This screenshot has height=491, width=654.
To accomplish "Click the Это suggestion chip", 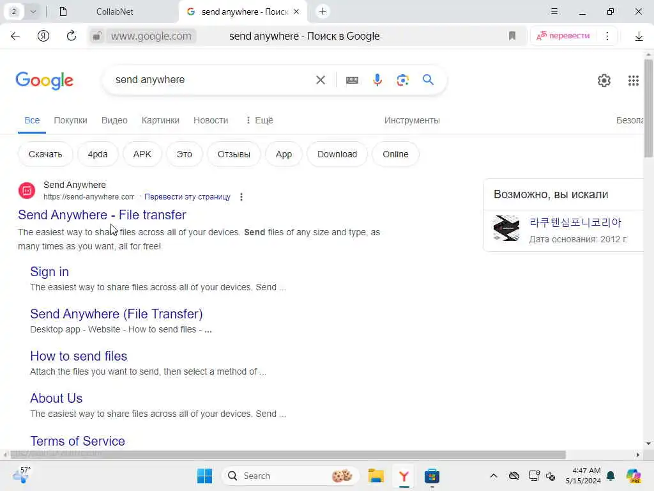I will coord(185,154).
